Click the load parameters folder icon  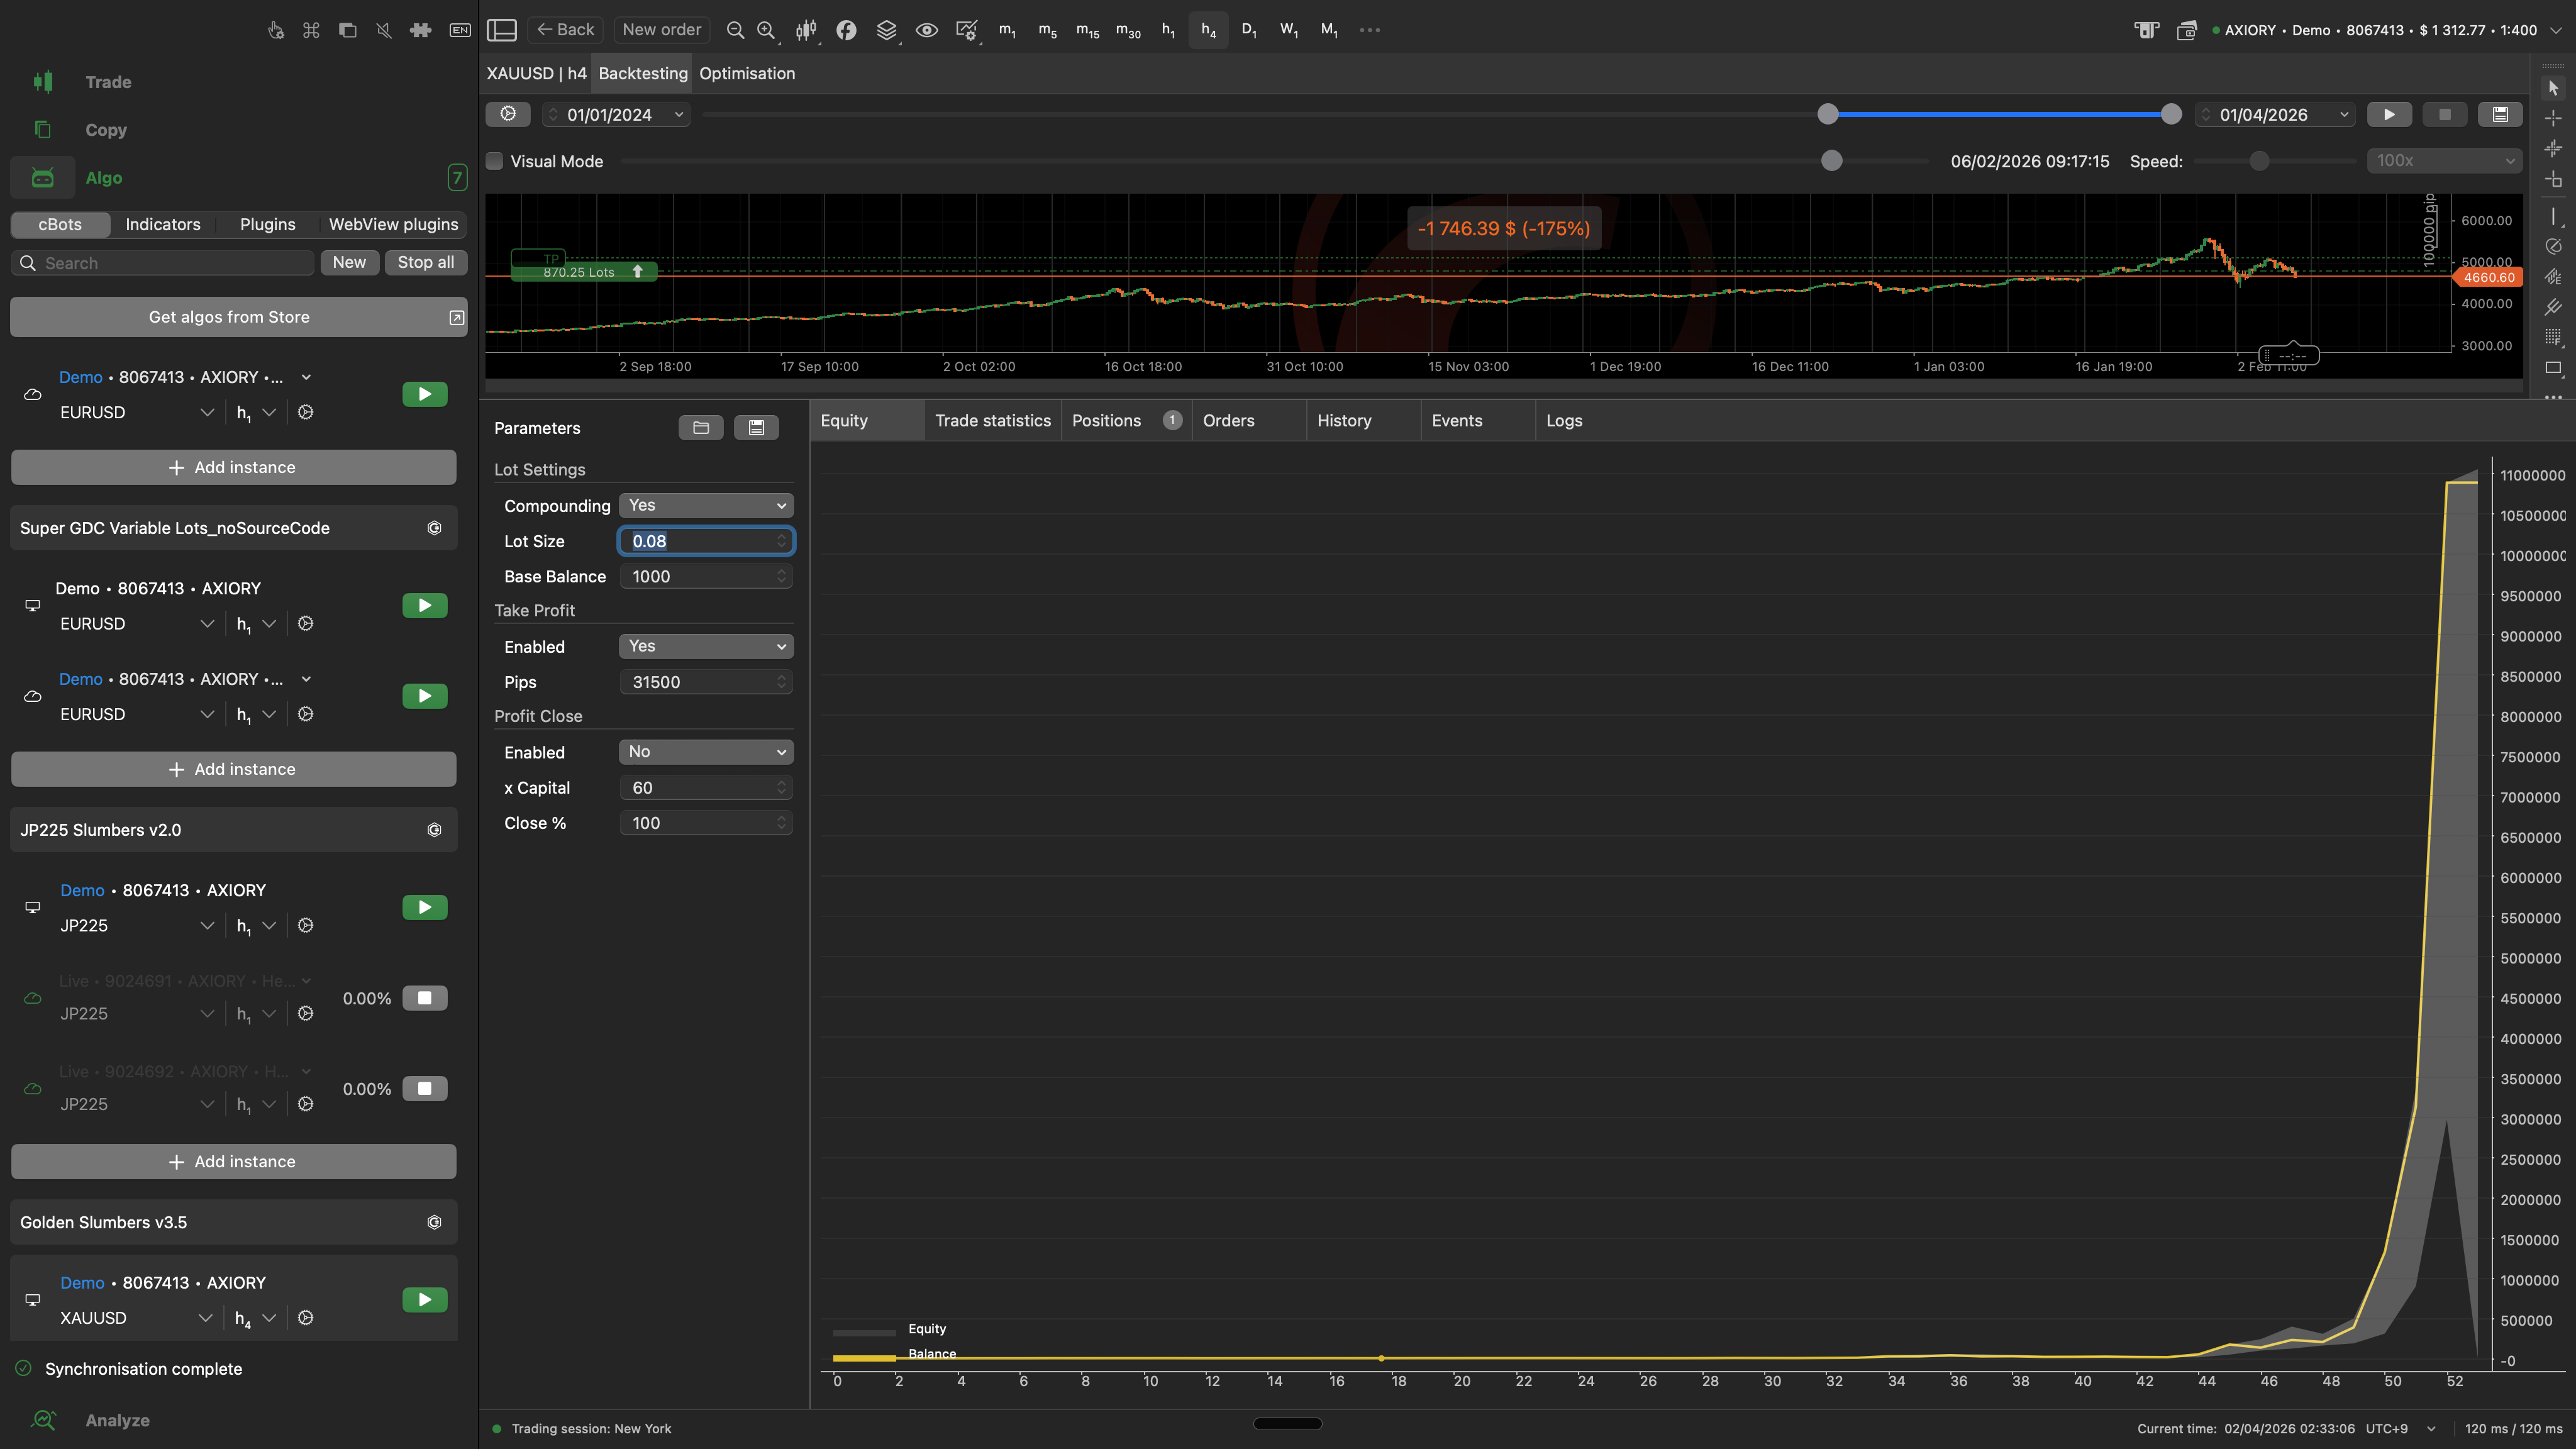tap(701, 428)
